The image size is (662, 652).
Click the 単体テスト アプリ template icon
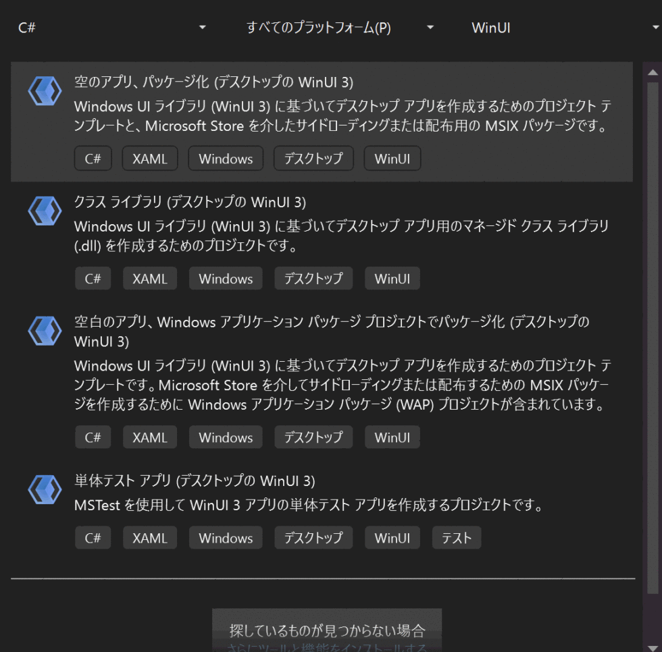click(45, 490)
